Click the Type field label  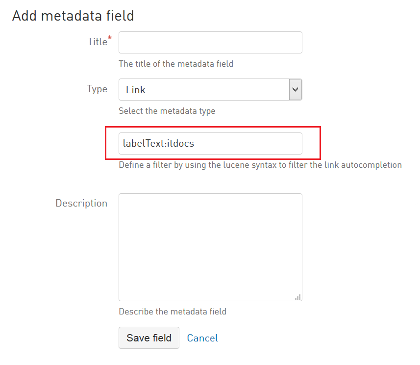tap(97, 89)
